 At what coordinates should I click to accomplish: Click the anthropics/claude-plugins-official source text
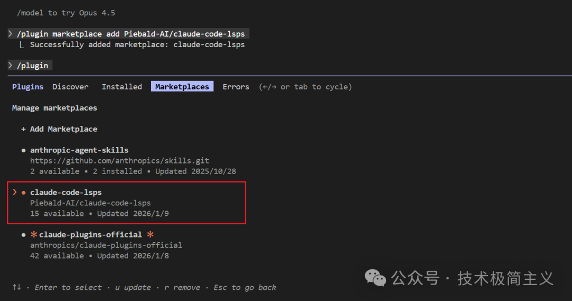point(106,245)
